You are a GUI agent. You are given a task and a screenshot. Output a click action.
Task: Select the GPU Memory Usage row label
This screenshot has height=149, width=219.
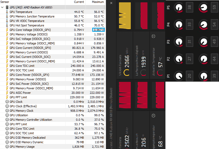pos(22,147)
